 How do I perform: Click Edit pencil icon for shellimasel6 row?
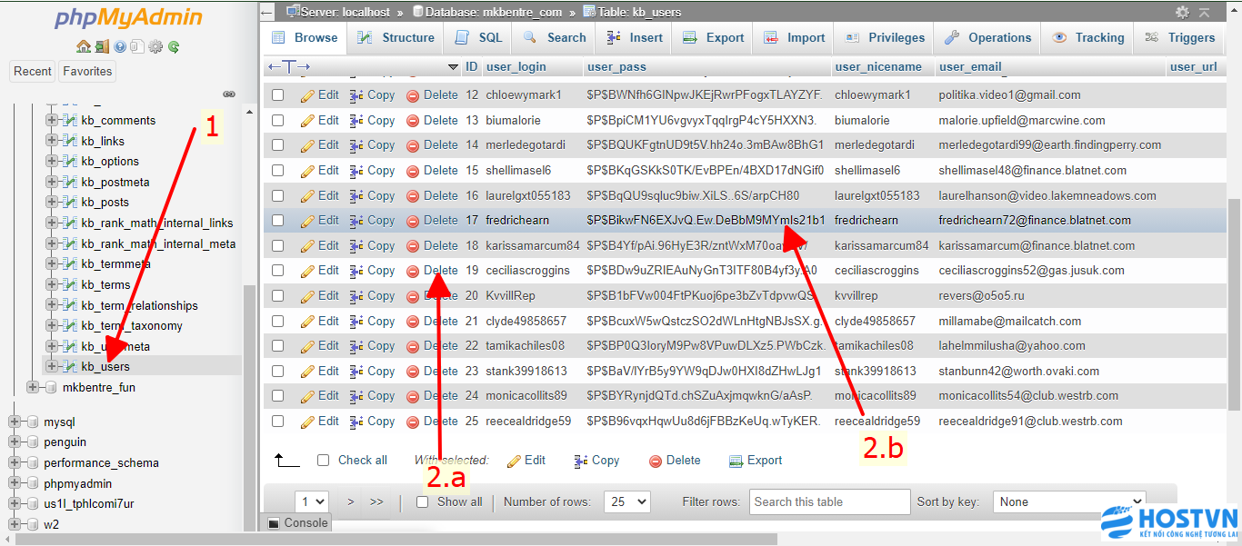pos(307,171)
